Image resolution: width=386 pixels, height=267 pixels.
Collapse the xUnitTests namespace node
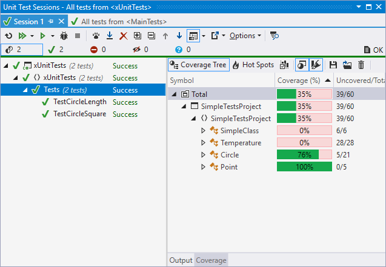(16, 78)
